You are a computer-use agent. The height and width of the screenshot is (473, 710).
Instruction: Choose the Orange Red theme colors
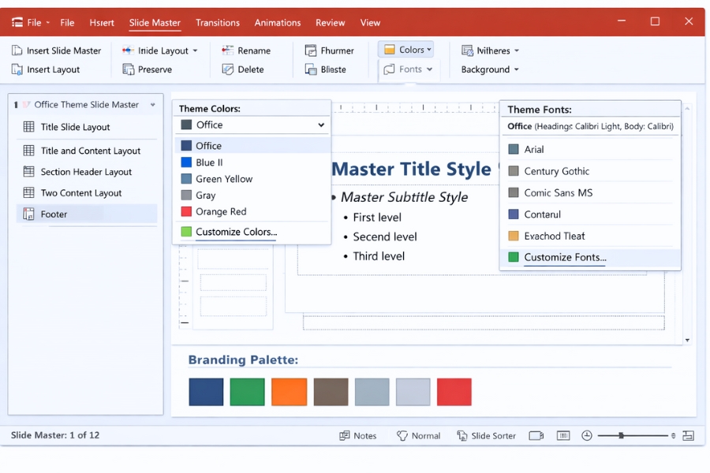pos(223,211)
